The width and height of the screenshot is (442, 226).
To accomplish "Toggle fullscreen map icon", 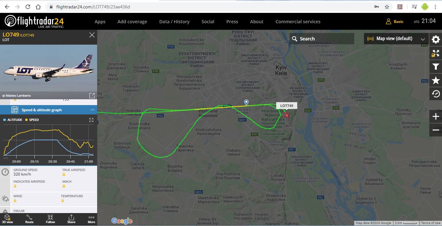I will click(436, 53).
